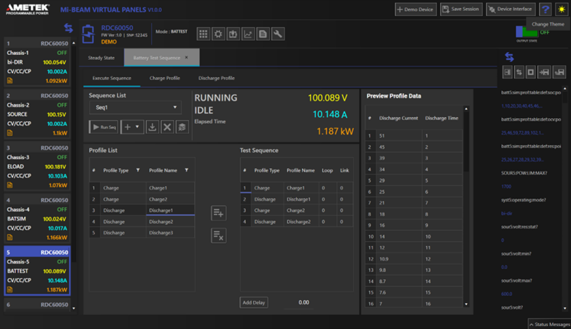Expand the add sequence plus dropdown arrow
The width and height of the screenshot is (571, 329).
[137, 127]
